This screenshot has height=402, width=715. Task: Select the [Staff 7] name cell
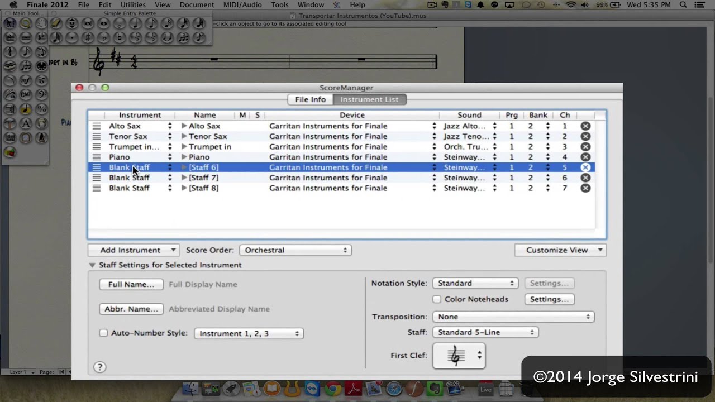point(203,178)
